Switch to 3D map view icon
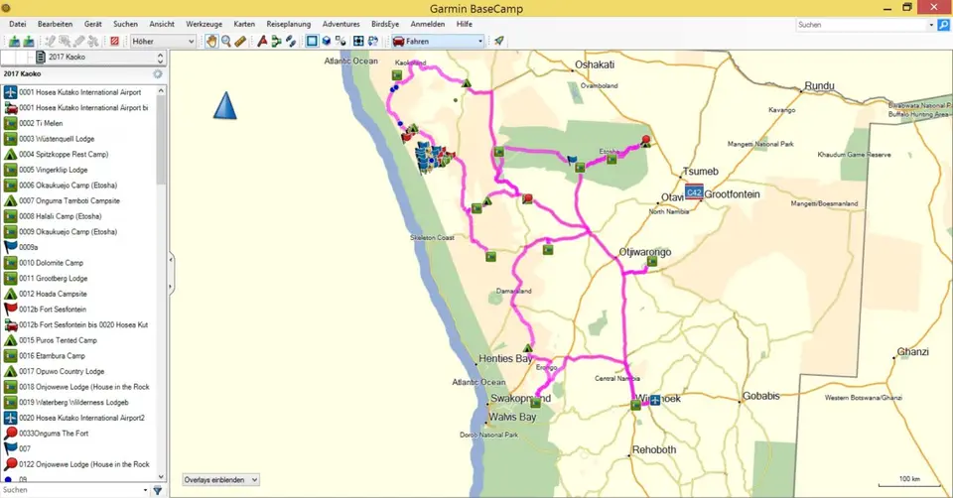This screenshot has width=953, height=498. [327, 41]
